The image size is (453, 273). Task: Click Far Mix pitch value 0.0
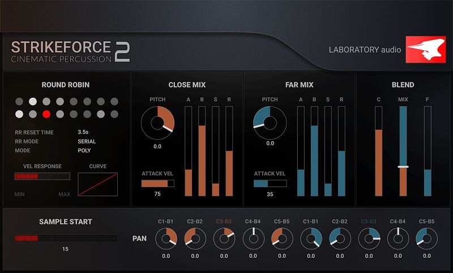click(270, 143)
